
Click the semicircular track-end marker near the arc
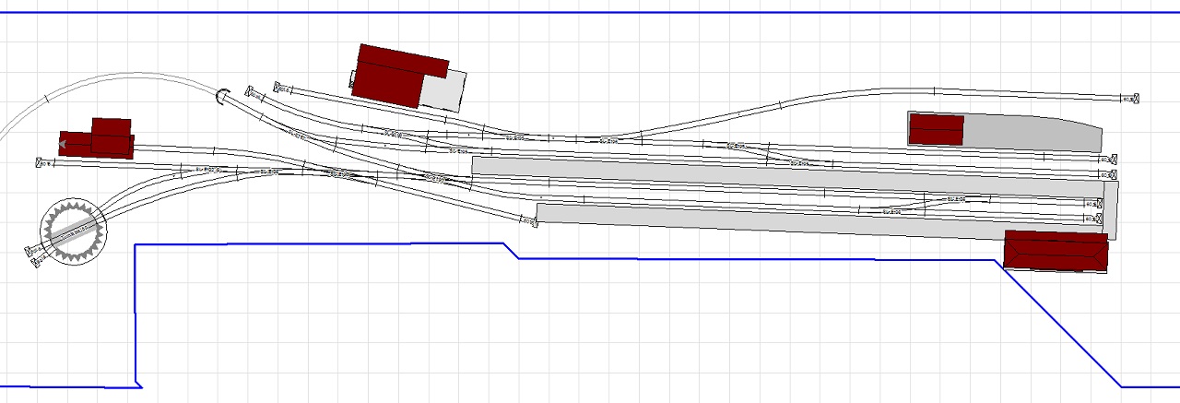click(222, 96)
